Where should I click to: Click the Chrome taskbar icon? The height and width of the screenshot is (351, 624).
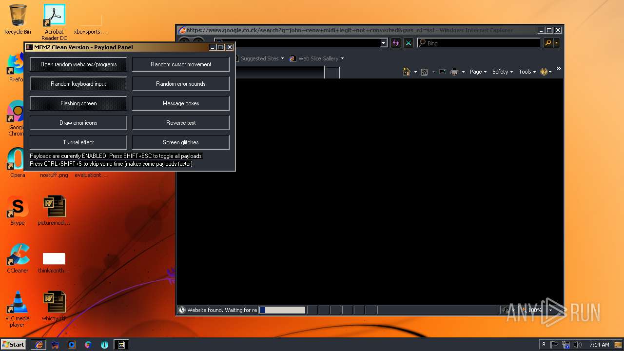point(88,345)
